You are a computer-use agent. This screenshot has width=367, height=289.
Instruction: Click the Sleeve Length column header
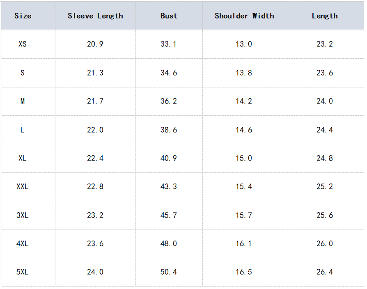(95, 16)
